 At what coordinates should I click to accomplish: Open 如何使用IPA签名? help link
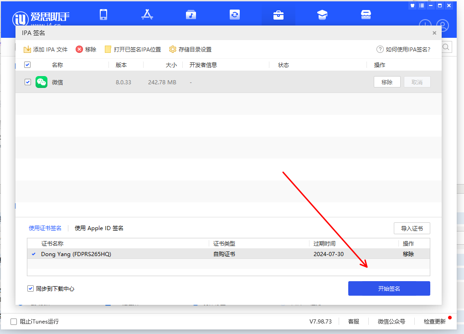pyautogui.click(x=403, y=49)
